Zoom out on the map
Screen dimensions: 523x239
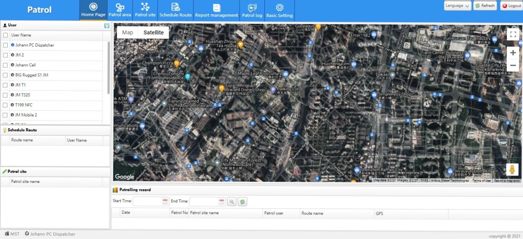(513, 66)
